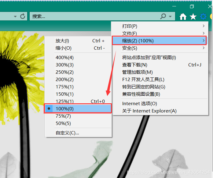Set zoom to 125%(1)
Image resolution: width=213 pixels, height=178 pixels.
[78, 101]
